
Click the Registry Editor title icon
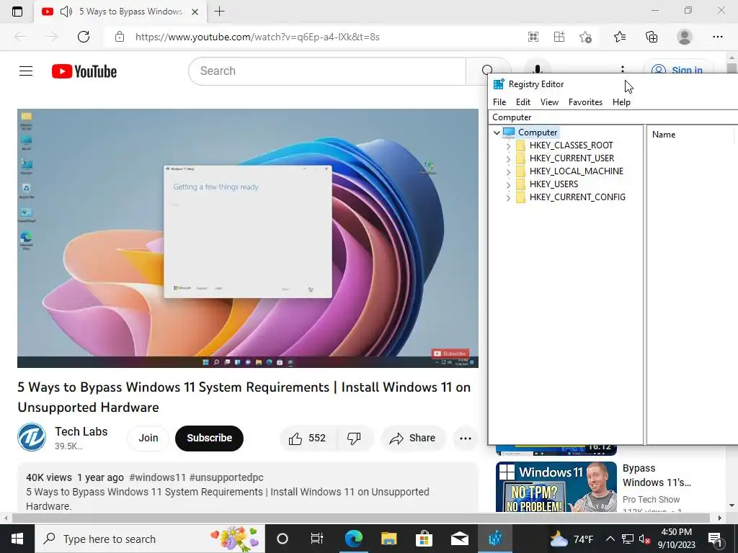(499, 84)
